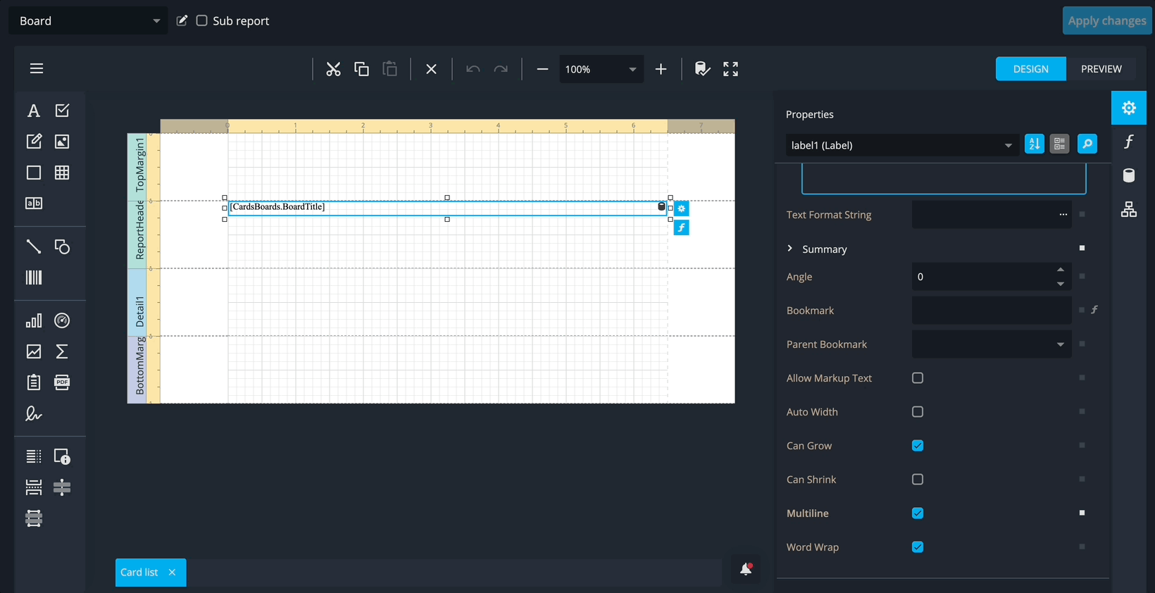Enable Allow Markup Text checkbox
Viewport: 1155px width, 593px height.
tap(918, 378)
